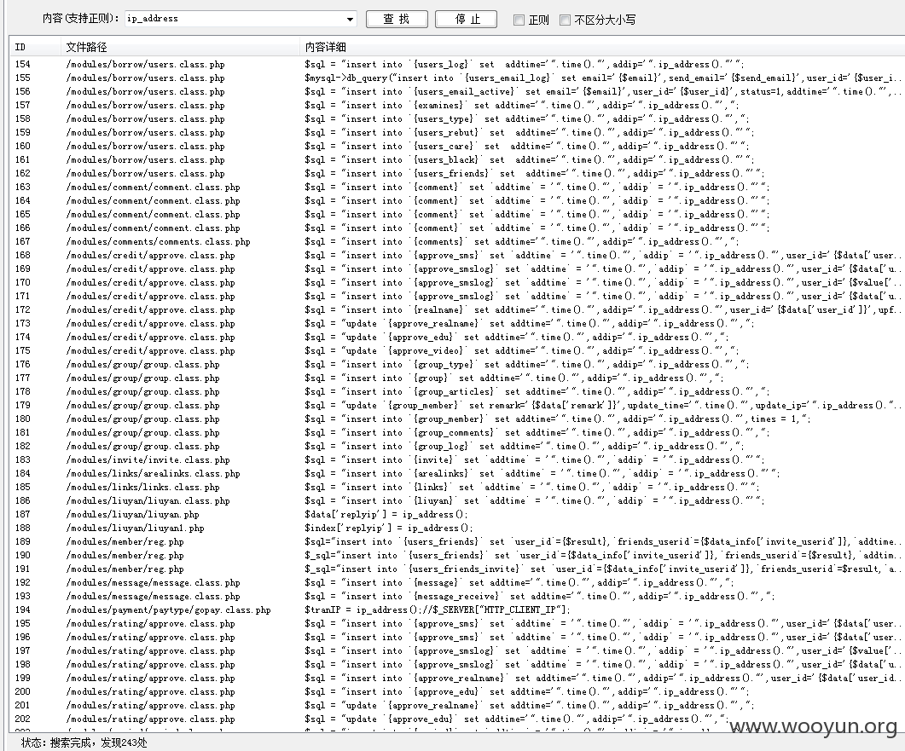Select row 156 users_email_active statement

pos(602,91)
